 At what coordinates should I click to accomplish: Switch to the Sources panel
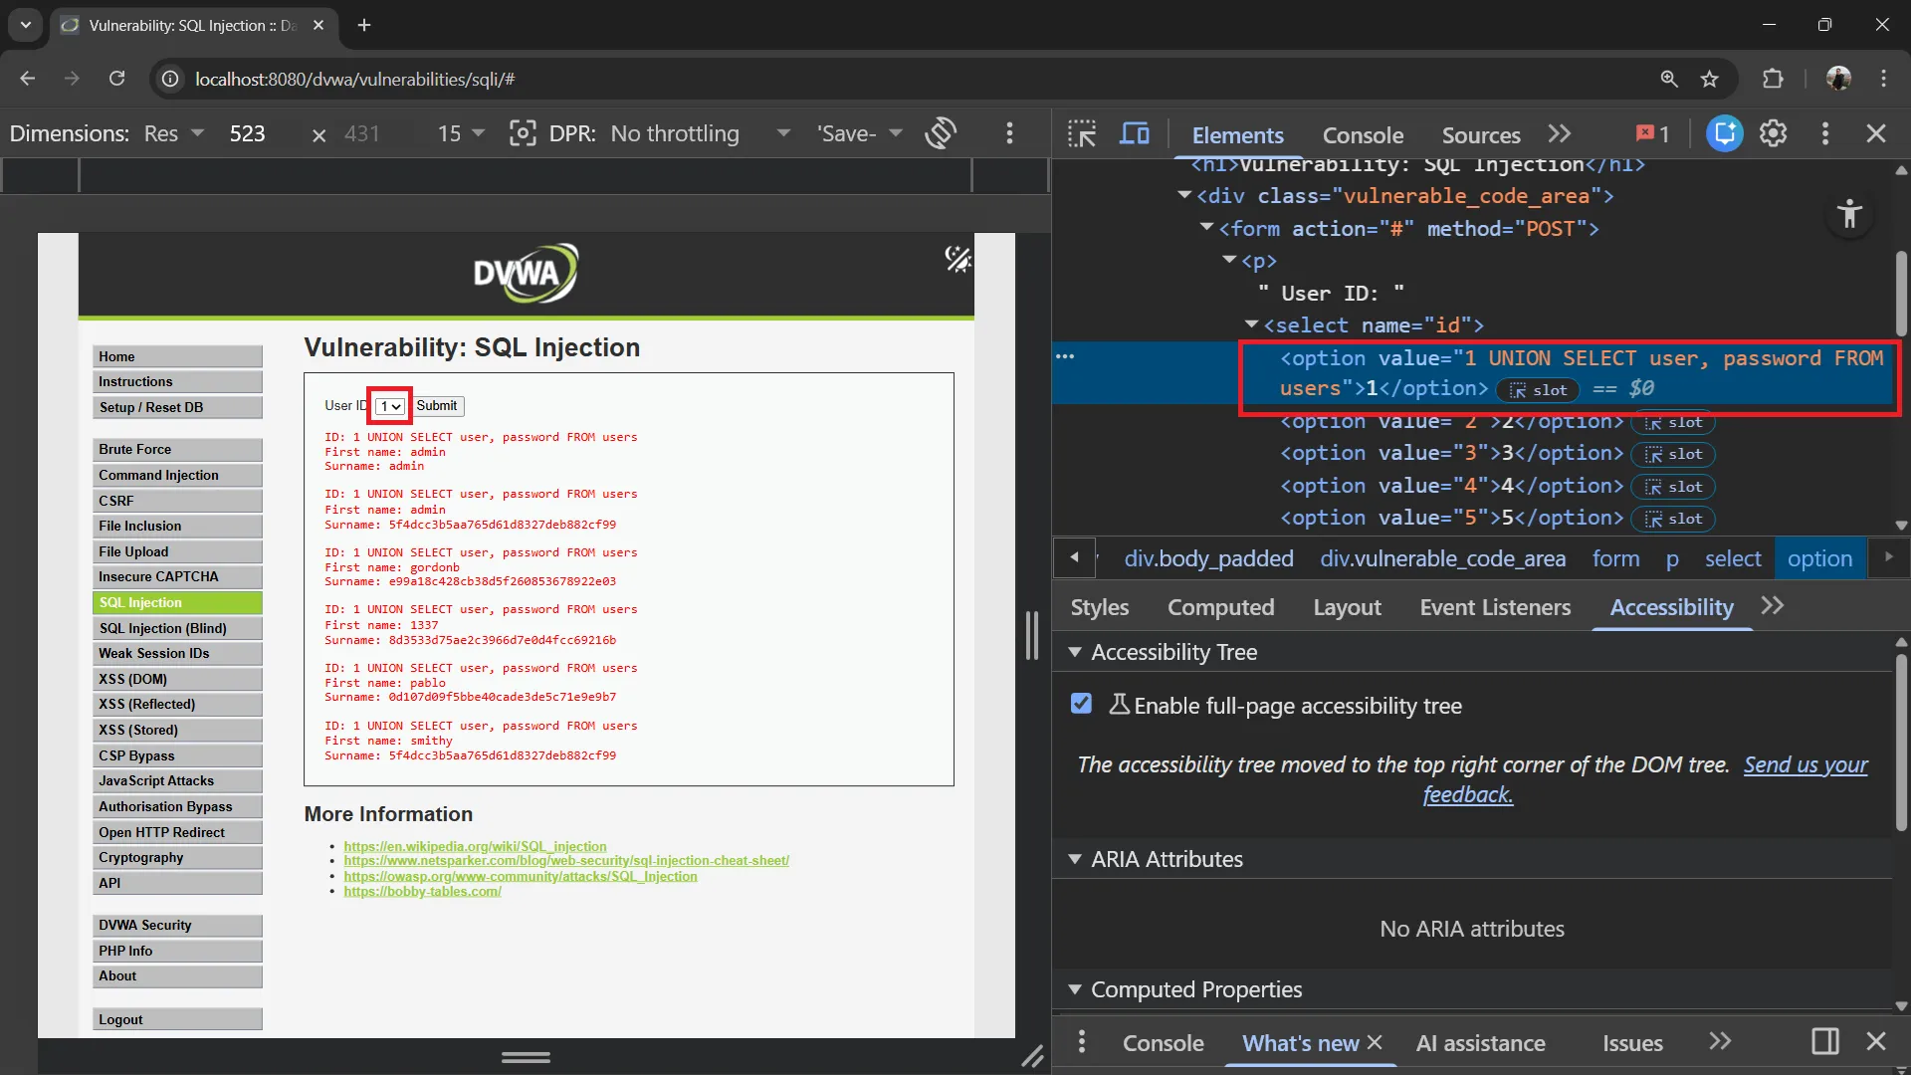(1480, 134)
